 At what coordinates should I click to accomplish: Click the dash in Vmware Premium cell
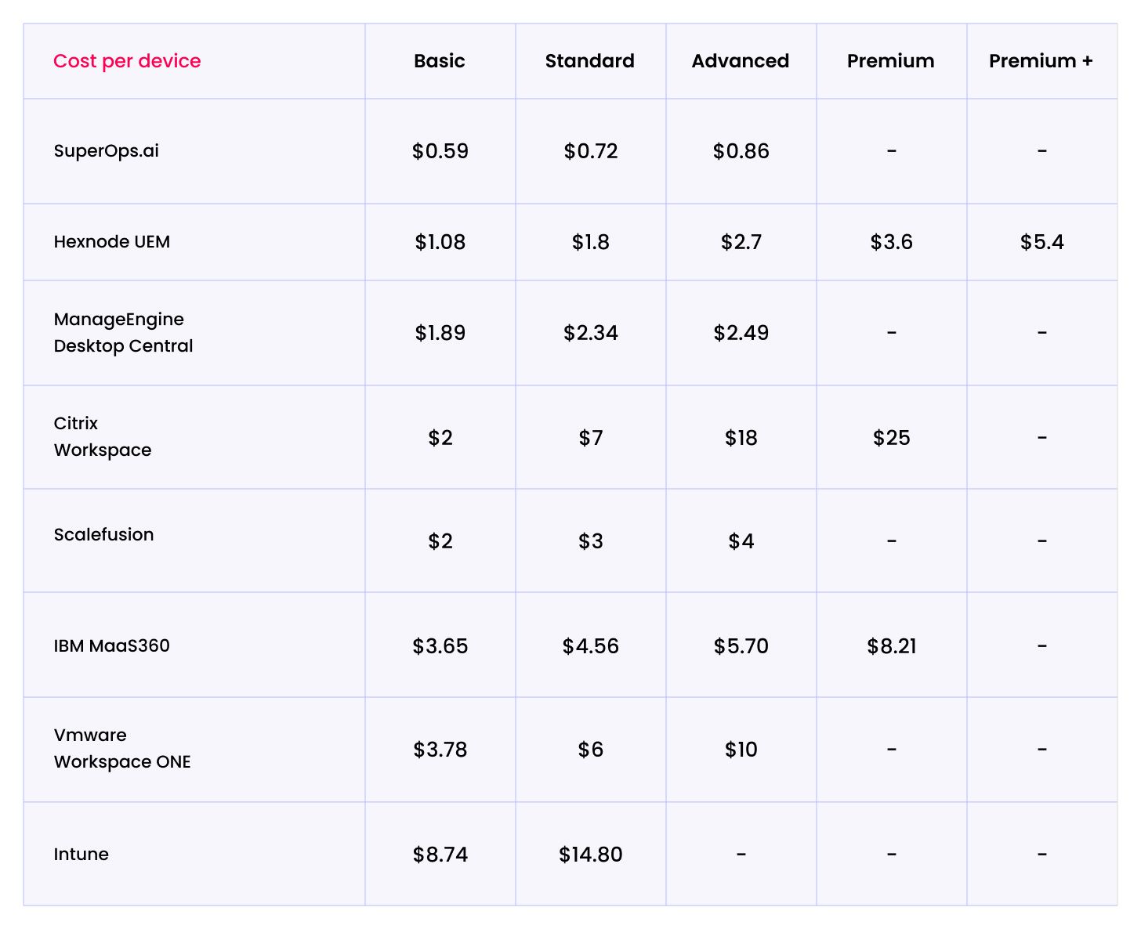(892, 750)
